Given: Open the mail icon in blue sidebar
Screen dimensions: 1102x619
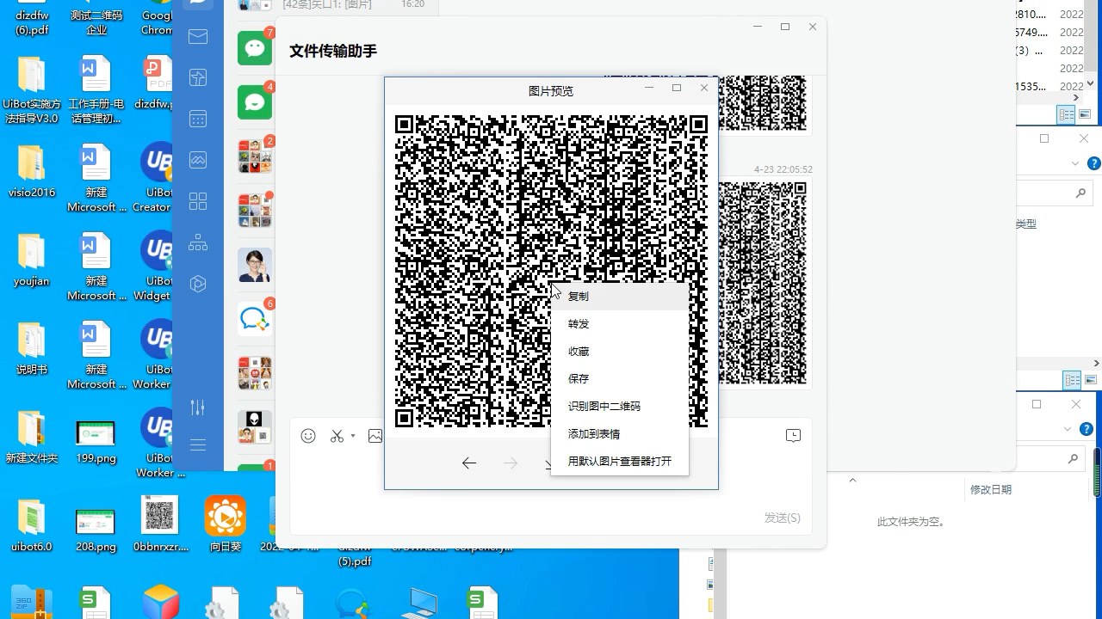Looking at the screenshot, I should click(198, 36).
